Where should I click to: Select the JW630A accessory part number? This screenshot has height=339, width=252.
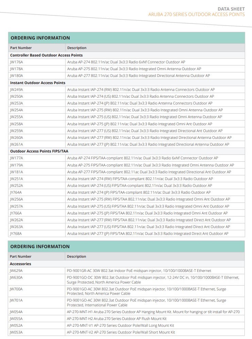click(16, 277)
